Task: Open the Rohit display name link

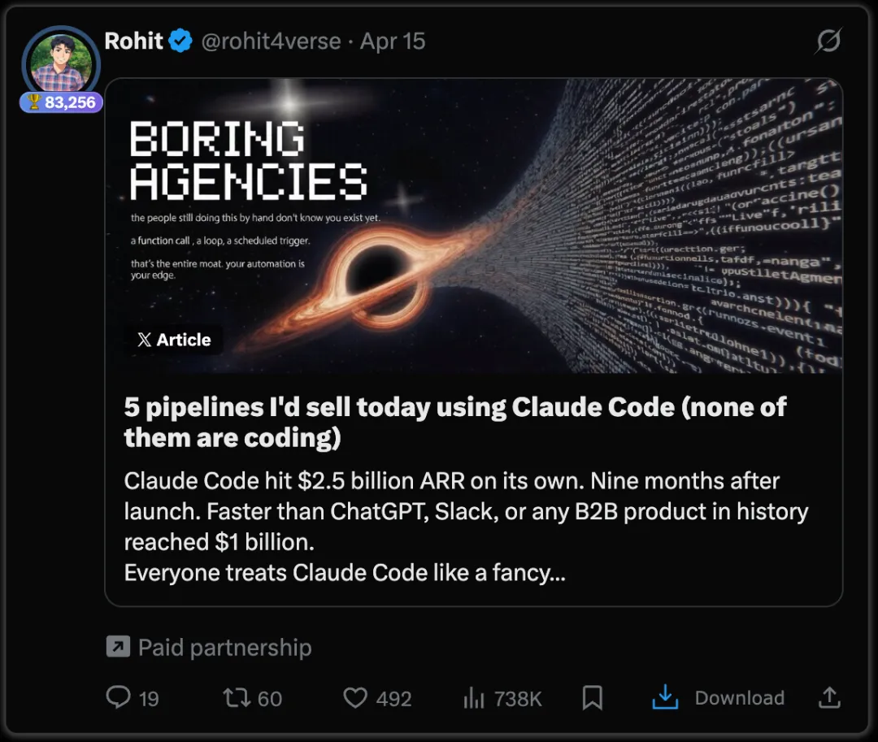Action: pos(133,41)
